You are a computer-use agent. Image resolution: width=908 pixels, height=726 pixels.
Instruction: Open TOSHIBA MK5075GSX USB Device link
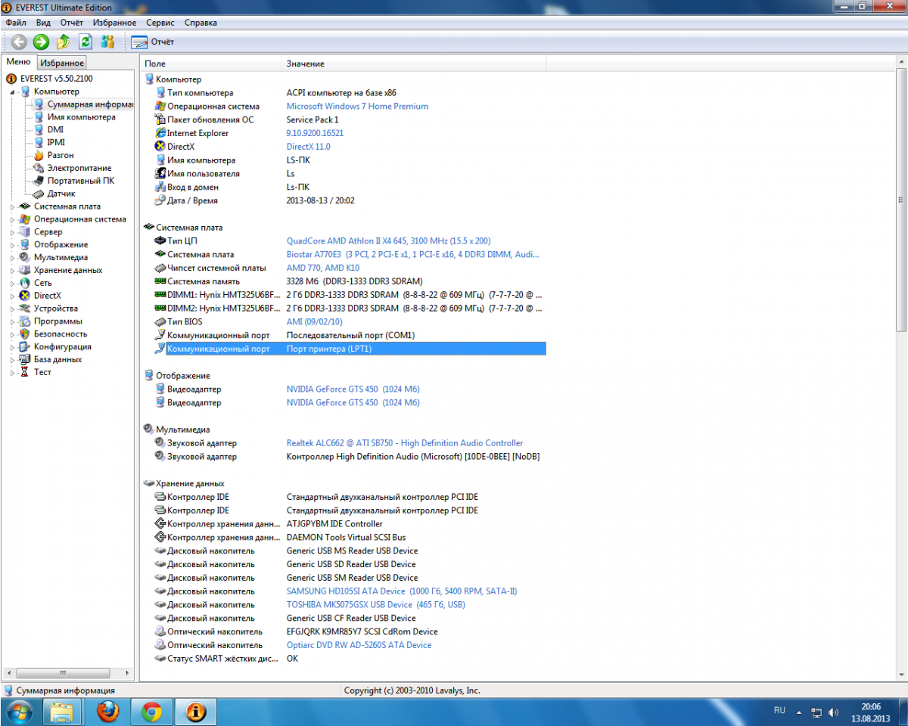(x=375, y=605)
